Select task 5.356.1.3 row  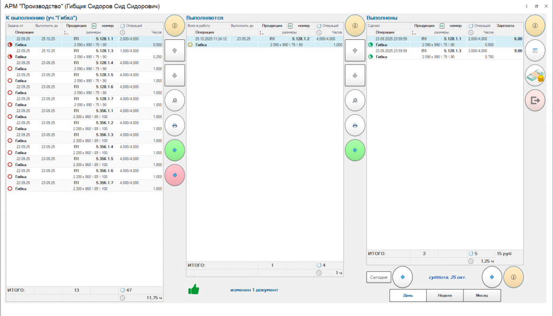coord(85,138)
